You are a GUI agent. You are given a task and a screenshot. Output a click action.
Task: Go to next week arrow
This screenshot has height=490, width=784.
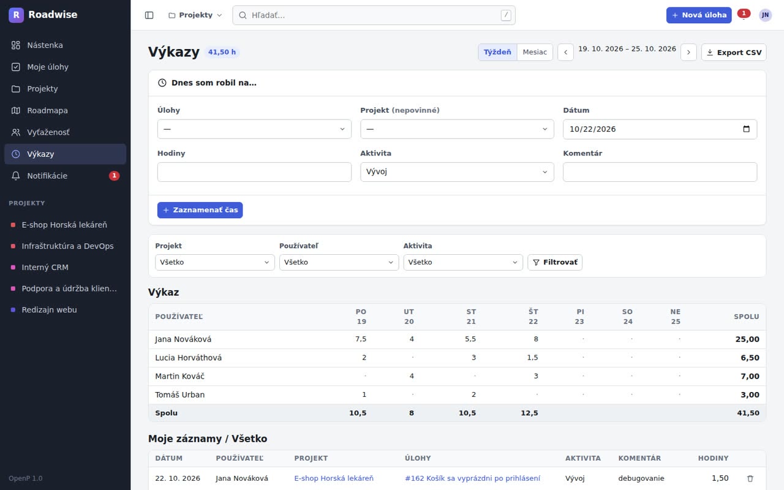[x=688, y=53]
